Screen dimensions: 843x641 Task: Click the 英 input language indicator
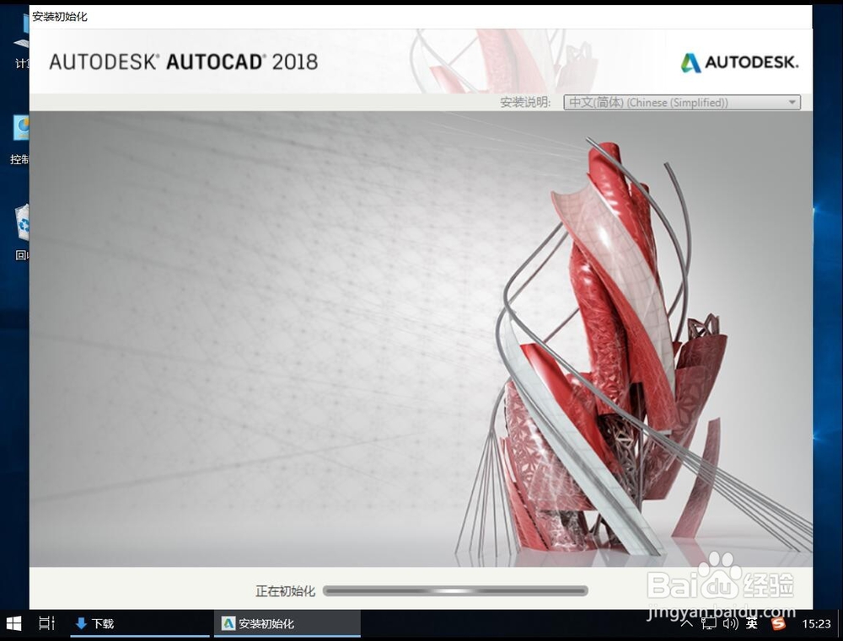click(x=750, y=623)
